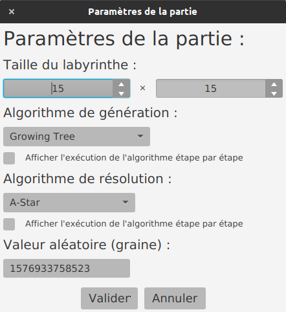This screenshot has width=286, height=312.
Task: Click the arrow on the Growing Tree combo box
Action: pos(140,137)
